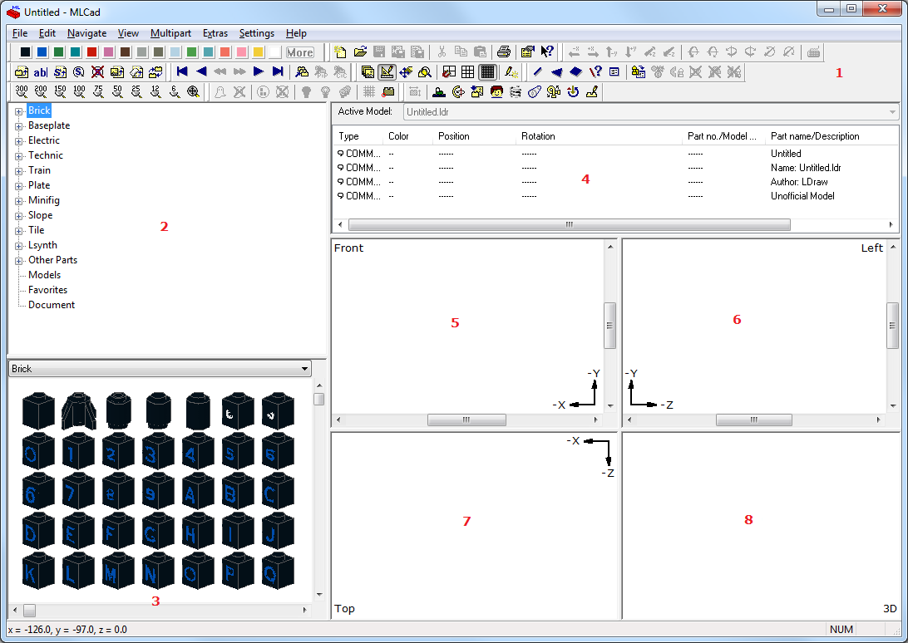The width and height of the screenshot is (908, 643).
Task: Expand the Technic category
Action: pyautogui.click(x=18, y=156)
